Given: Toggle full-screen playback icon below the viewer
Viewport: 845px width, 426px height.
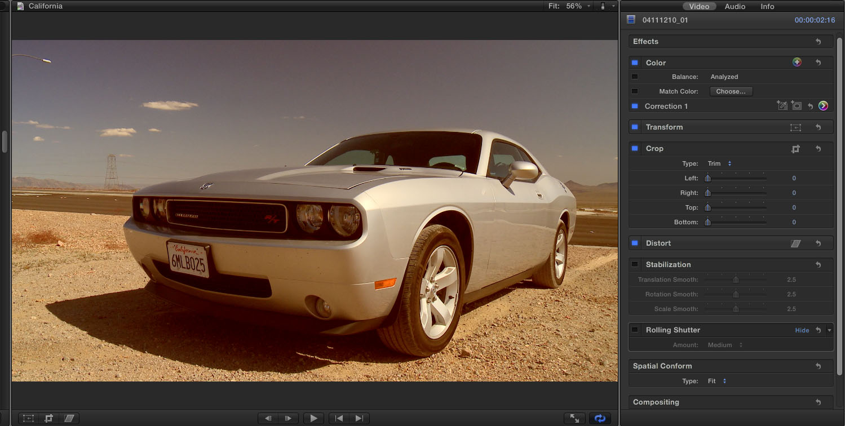Looking at the screenshot, I should pyautogui.click(x=574, y=418).
